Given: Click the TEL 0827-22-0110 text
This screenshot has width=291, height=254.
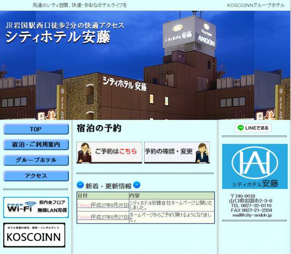Looking at the screenshot, I should 251,205.
